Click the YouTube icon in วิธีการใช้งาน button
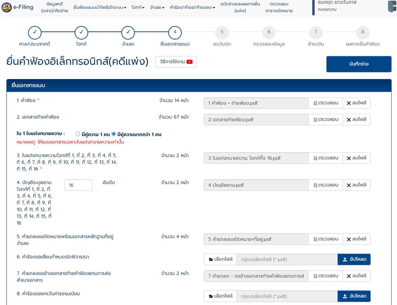Viewport: 397px width, 305px height. [x=190, y=62]
